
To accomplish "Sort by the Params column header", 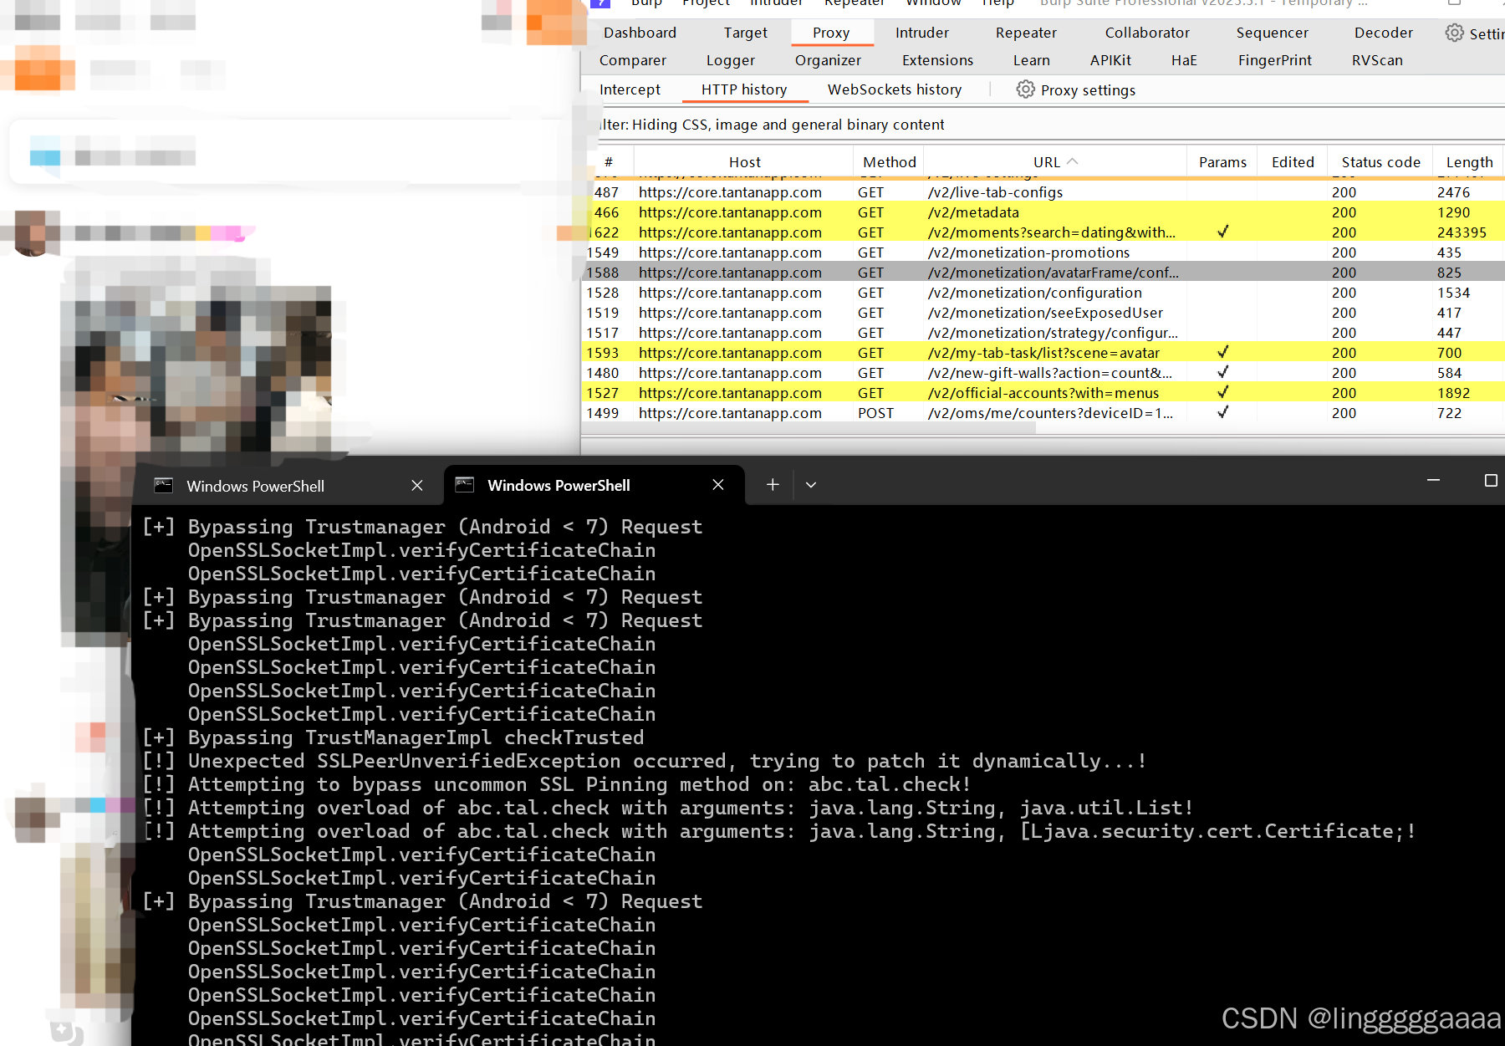I will tap(1222, 162).
